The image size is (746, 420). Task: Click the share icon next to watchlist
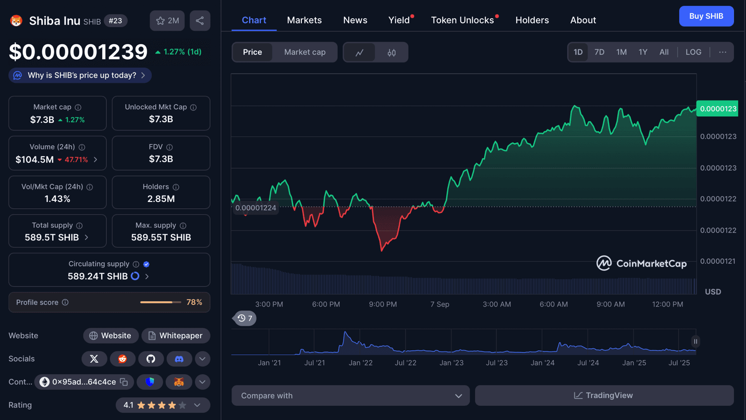200,21
